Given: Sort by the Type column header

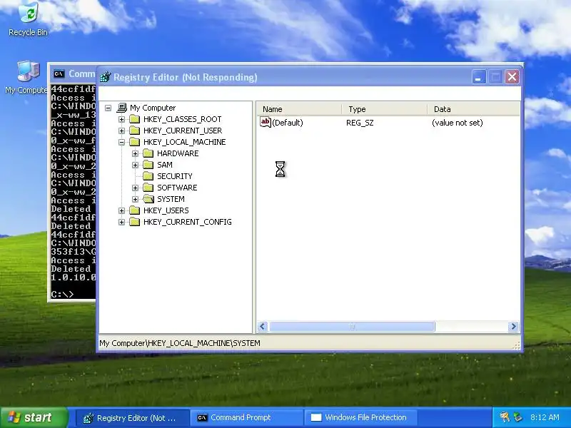Looking at the screenshot, I should pyautogui.click(x=384, y=109).
